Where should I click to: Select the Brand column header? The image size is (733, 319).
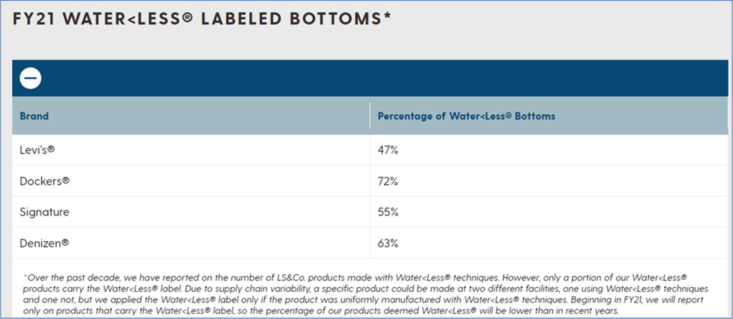pos(34,116)
